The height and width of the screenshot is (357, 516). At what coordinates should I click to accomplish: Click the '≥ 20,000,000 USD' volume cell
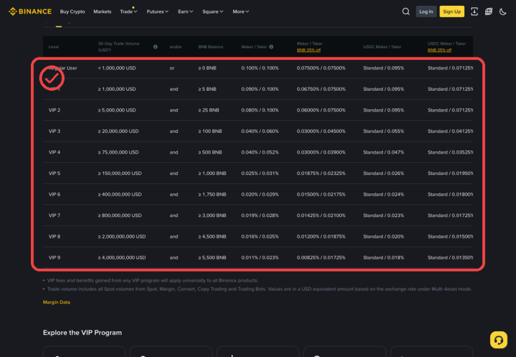point(118,131)
